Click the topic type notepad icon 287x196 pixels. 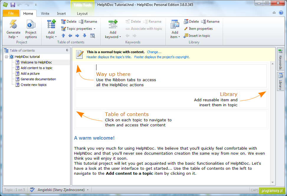[x=80, y=54]
